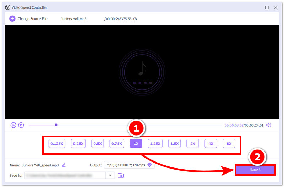284x187 pixels.
Task: Click the Video Speed Controller logo icon
Action: pos(7,7)
